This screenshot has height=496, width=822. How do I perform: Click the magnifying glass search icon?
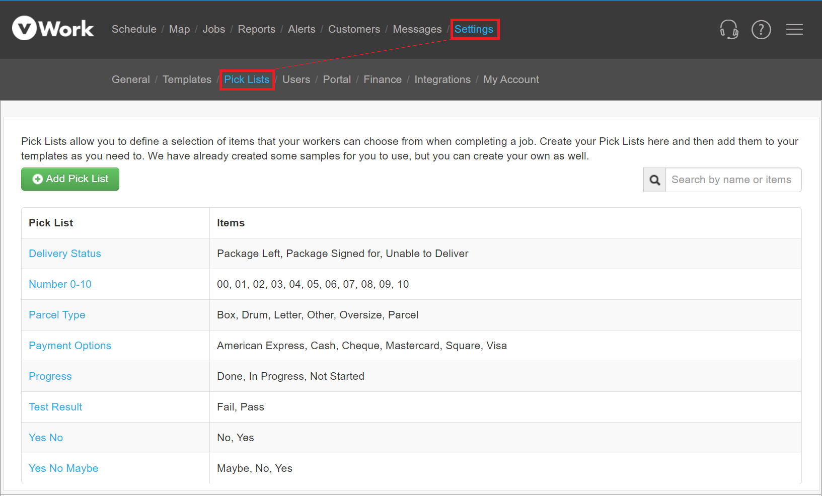[654, 180]
